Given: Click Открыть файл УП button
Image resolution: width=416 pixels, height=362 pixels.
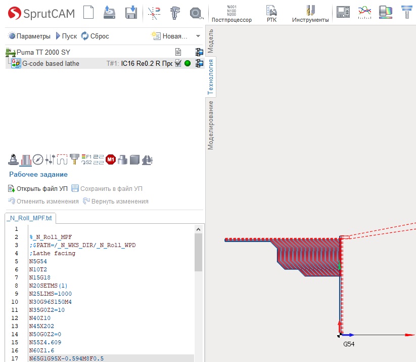Looking at the screenshot, I should point(38,189).
